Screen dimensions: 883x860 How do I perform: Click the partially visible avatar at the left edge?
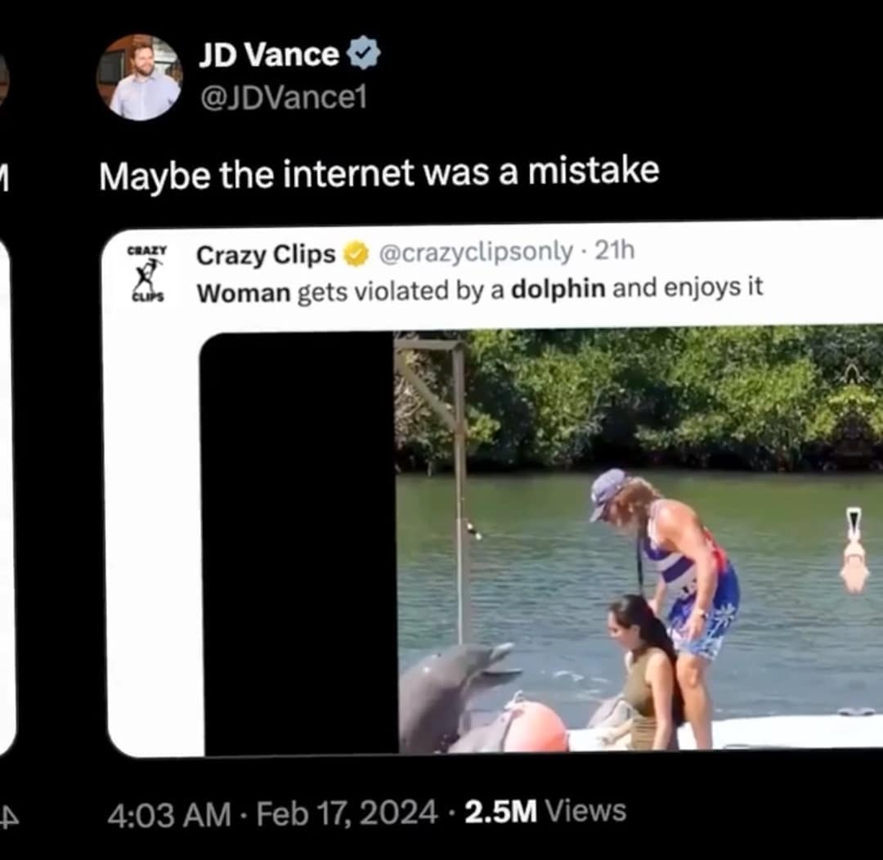[x=2, y=79]
